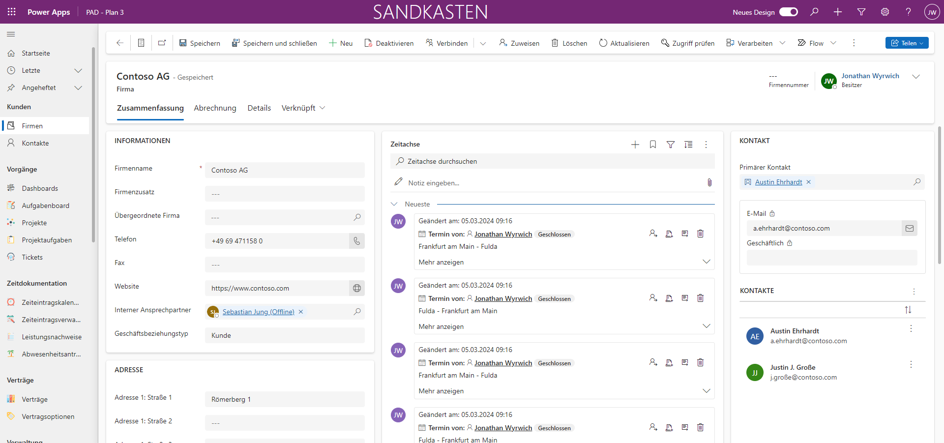Search lookup for Übergeordnete Firma
Screen dimensions: 944x443
point(357,217)
